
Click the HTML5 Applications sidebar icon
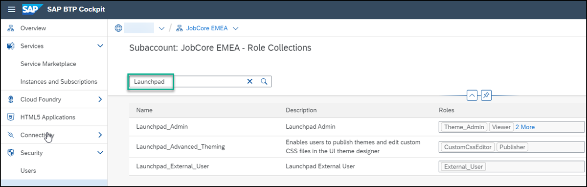coord(11,117)
